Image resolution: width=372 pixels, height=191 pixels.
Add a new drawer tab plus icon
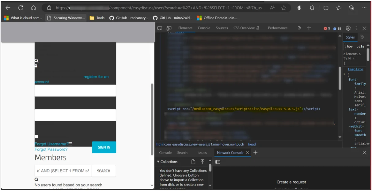point(256,152)
